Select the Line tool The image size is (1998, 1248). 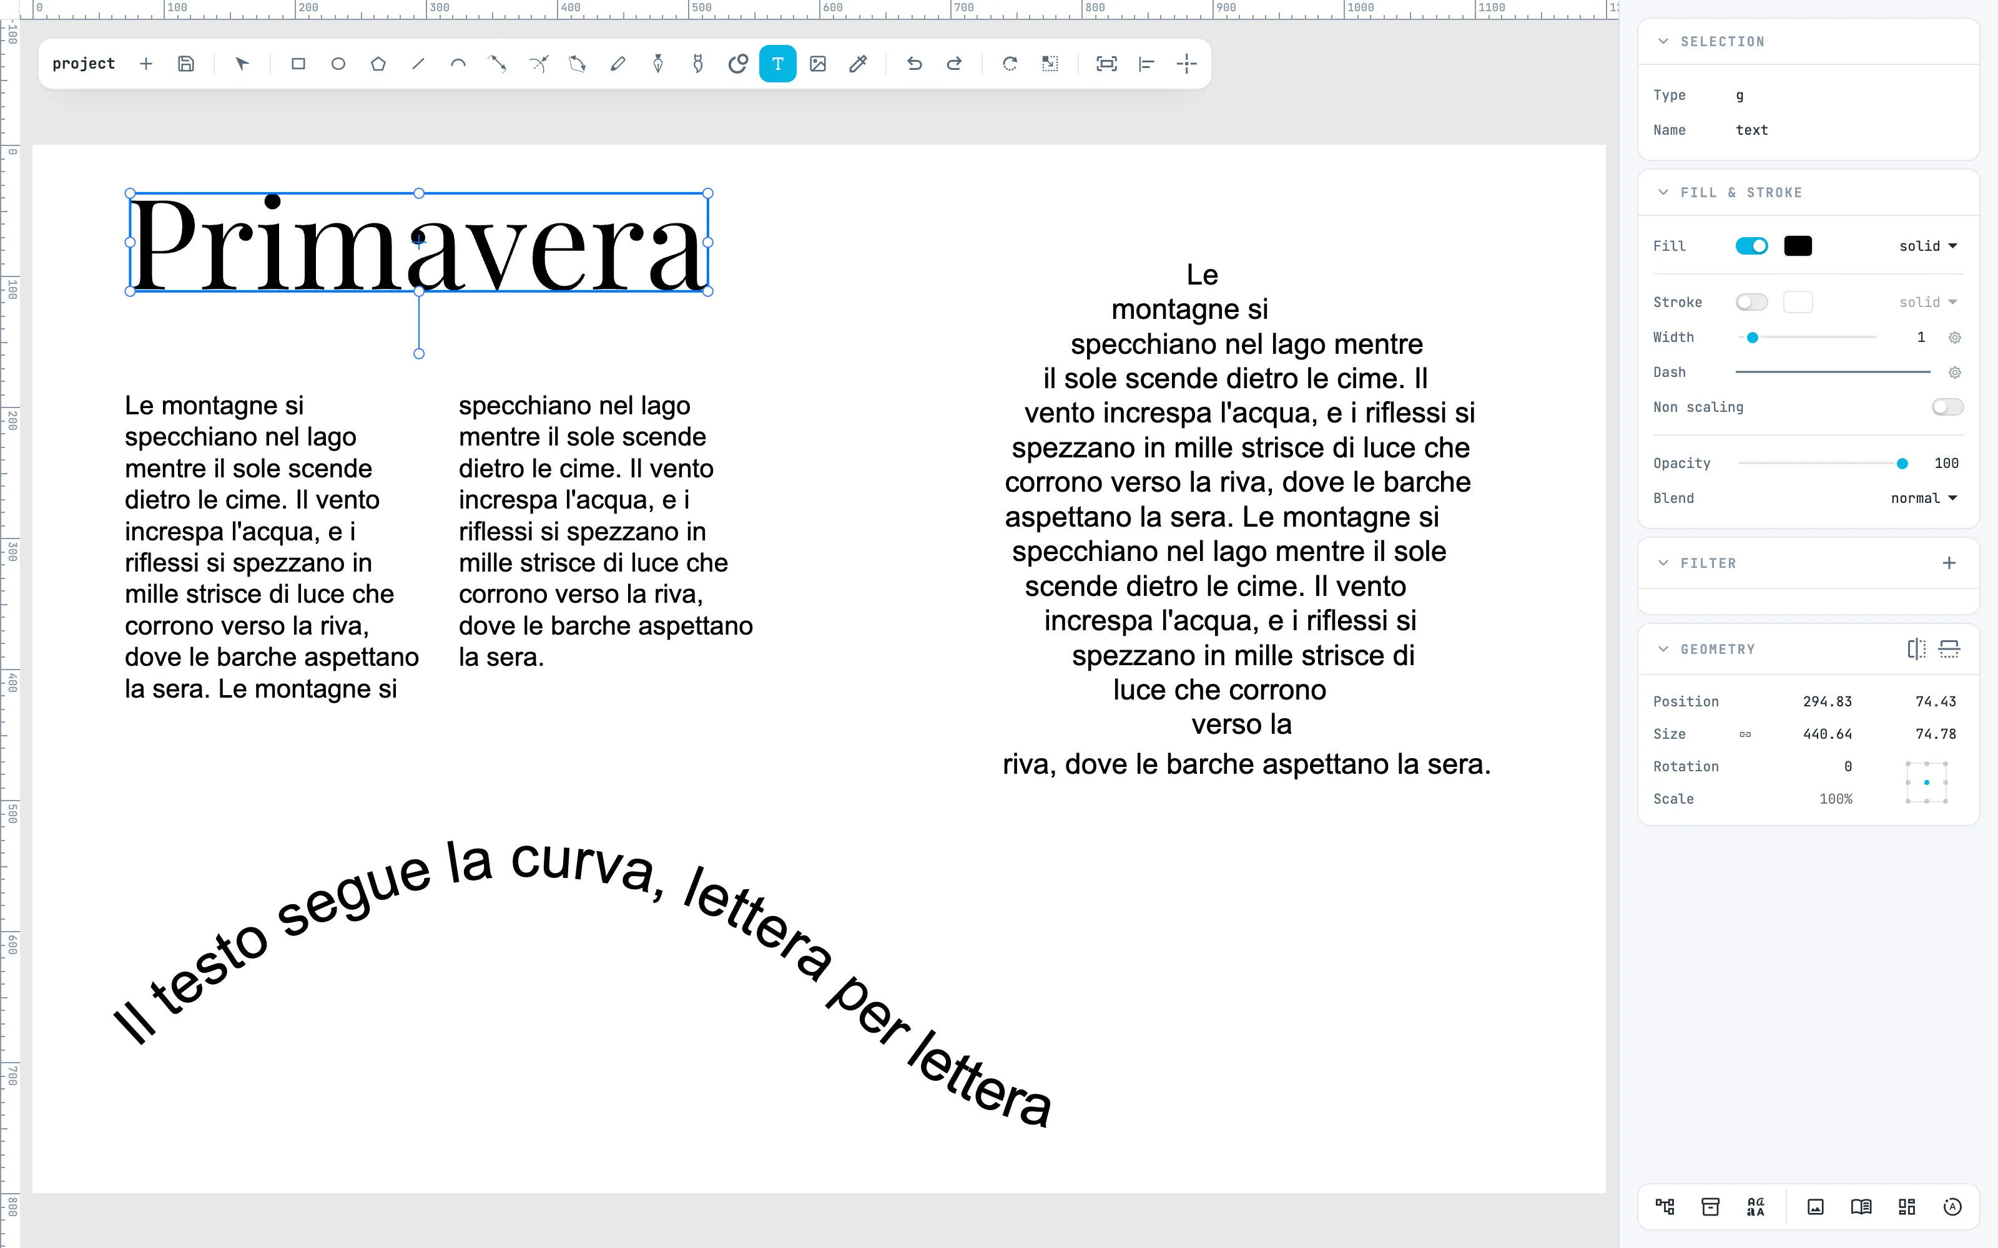[x=418, y=64]
